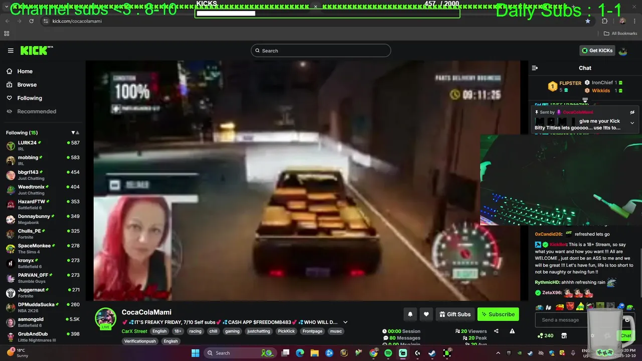Click the Wikkids leaderboard name
The height and width of the screenshot is (361, 642).
tap(601, 91)
